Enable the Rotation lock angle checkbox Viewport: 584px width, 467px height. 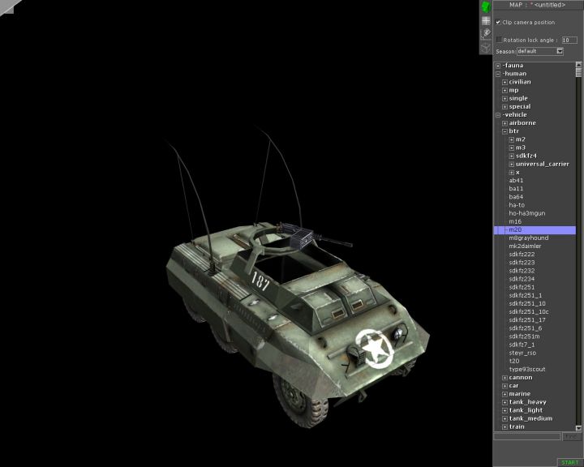tap(499, 39)
